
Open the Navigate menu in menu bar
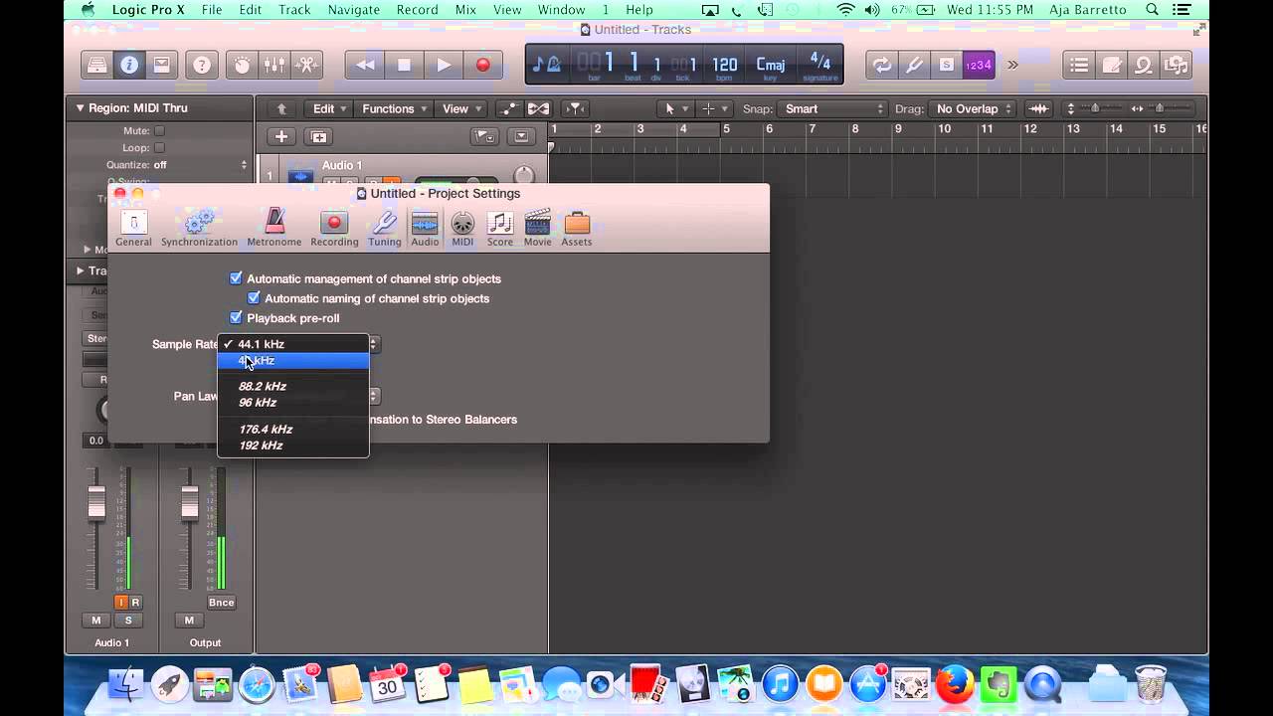point(353,10)
